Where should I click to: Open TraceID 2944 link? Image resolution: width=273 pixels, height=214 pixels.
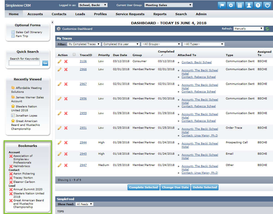coord(83,142)
